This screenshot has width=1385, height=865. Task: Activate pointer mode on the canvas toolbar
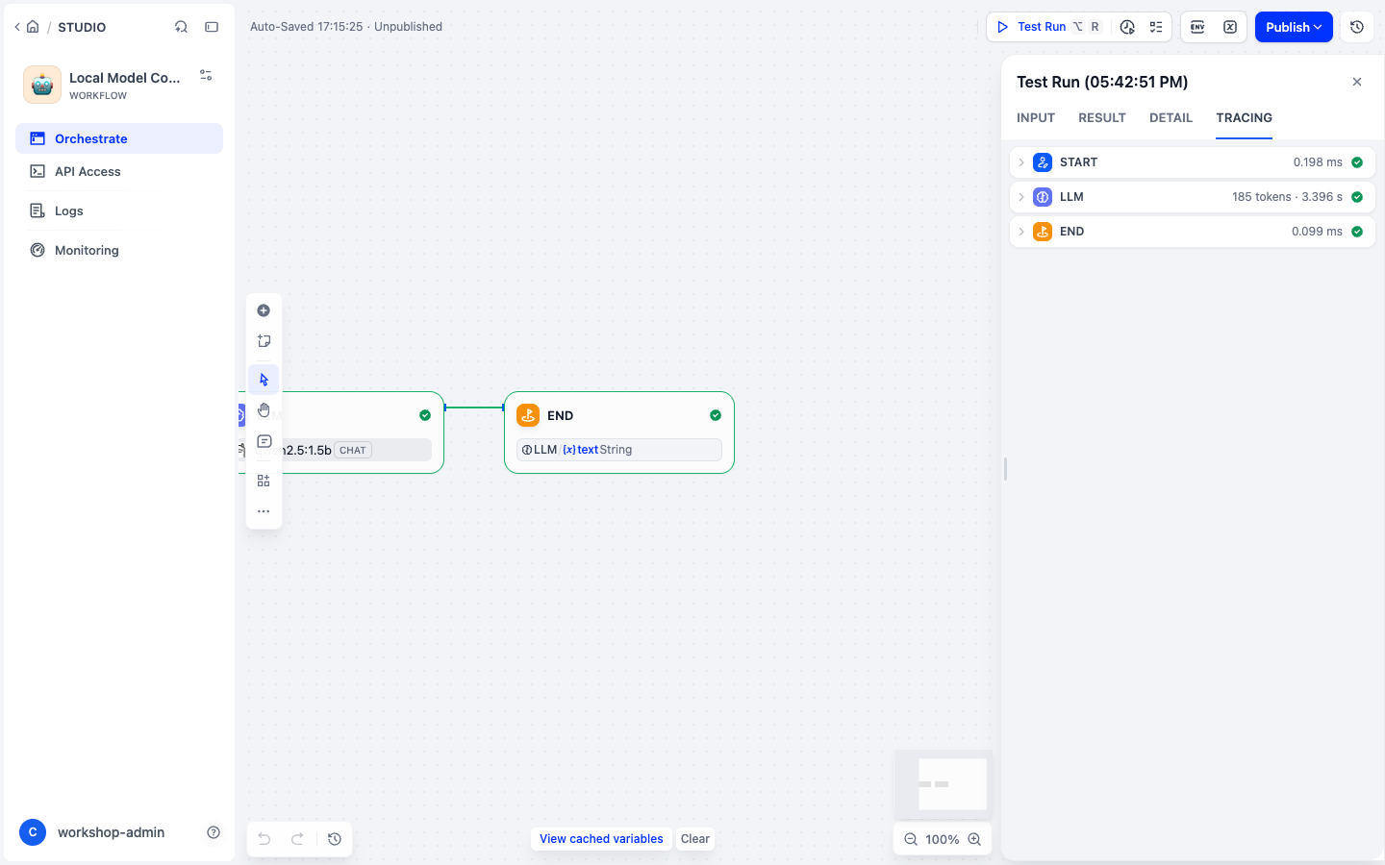pos(264,380)
